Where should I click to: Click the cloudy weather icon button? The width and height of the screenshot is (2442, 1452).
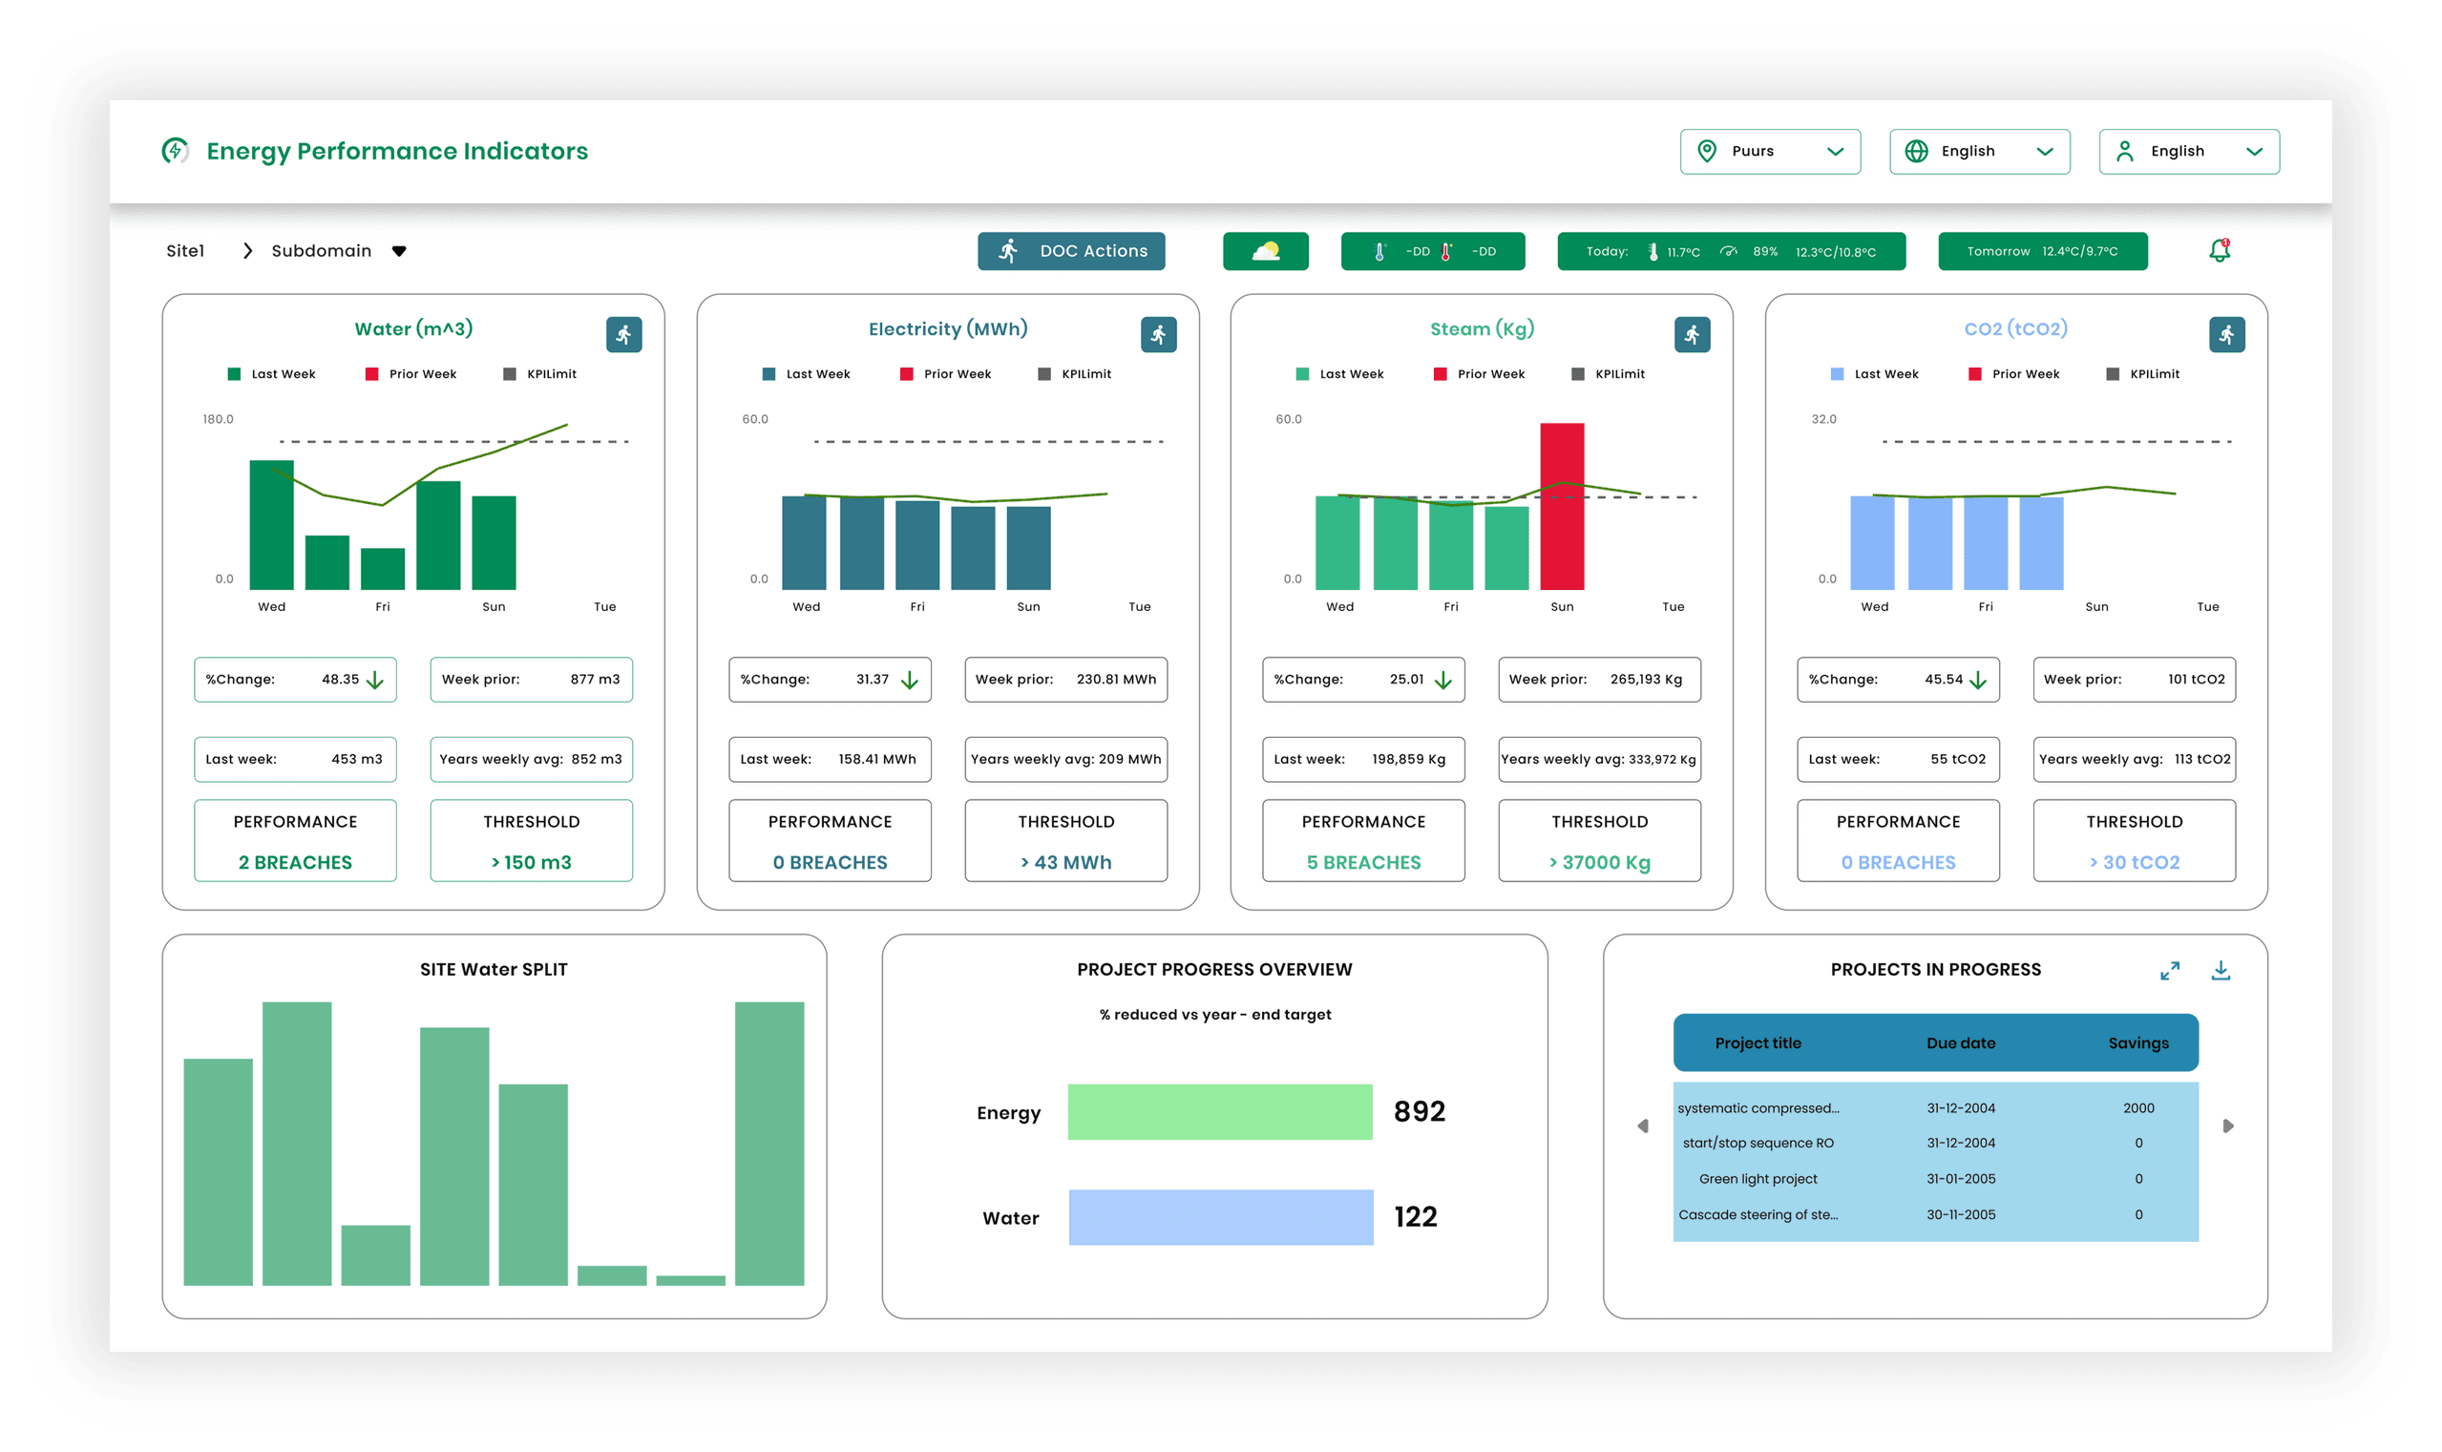pos(1265,251)
